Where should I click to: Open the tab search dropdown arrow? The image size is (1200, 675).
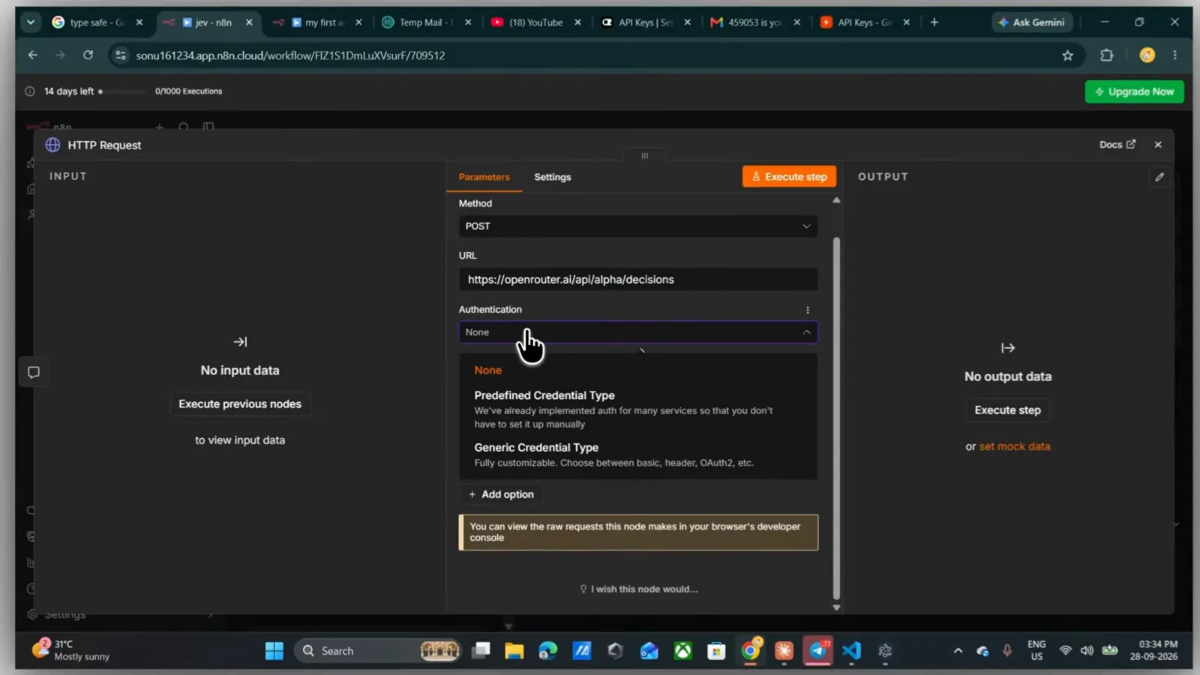click(31, 22)
